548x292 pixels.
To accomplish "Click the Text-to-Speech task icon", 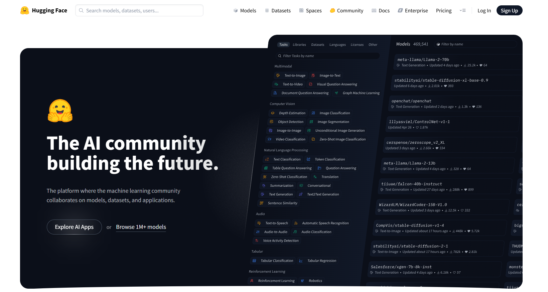I will [x=259, y=223].
